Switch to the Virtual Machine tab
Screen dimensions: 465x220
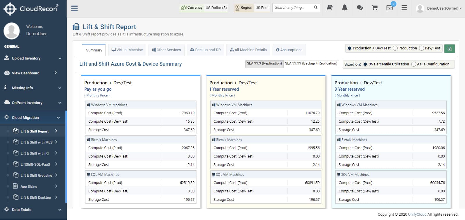click(127, 50)
